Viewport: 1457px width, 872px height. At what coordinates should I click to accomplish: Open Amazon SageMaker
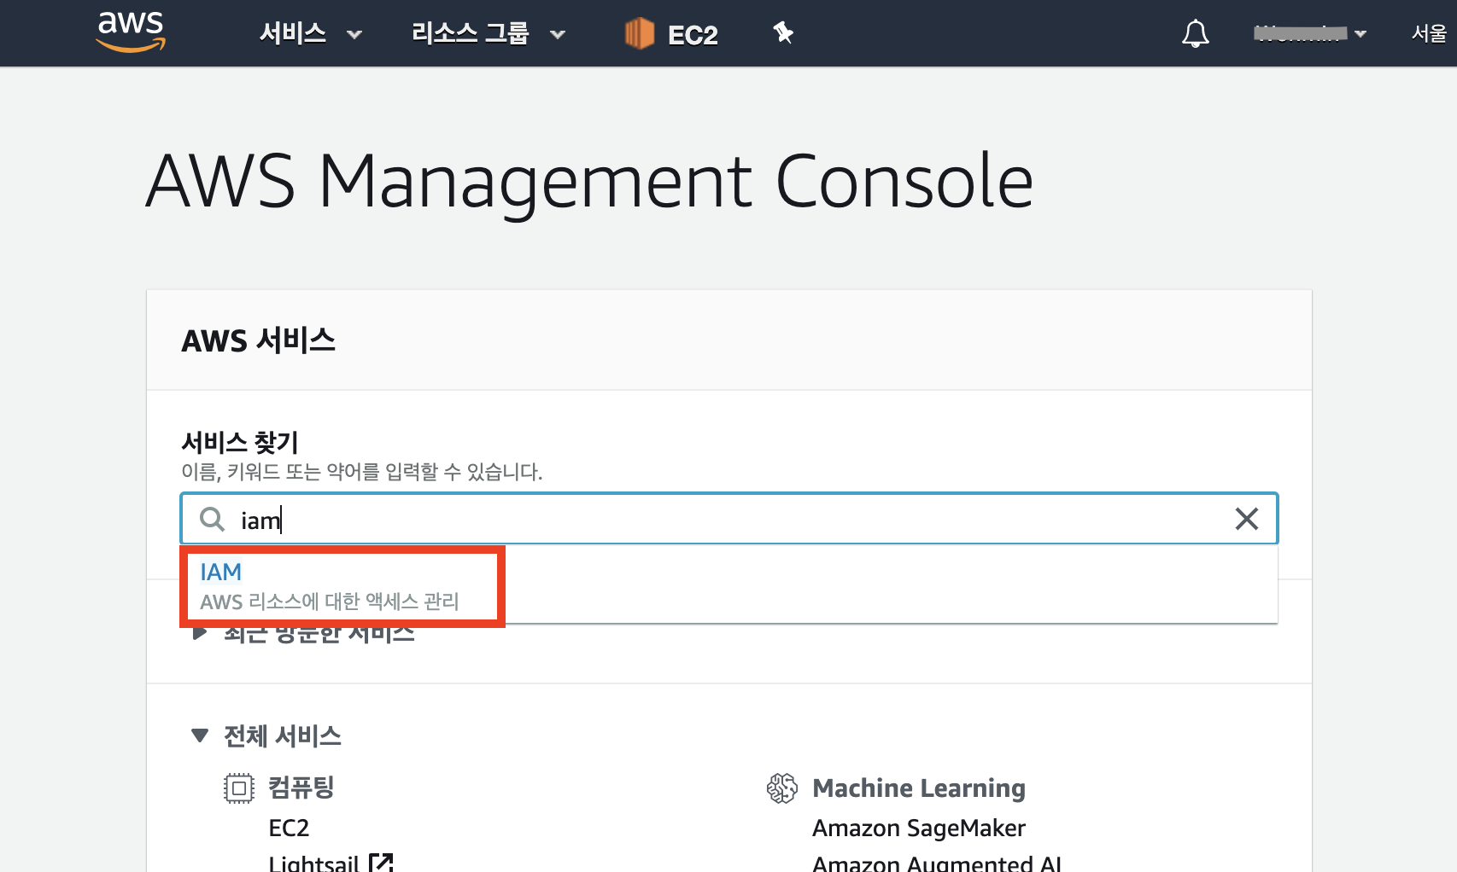919,828
